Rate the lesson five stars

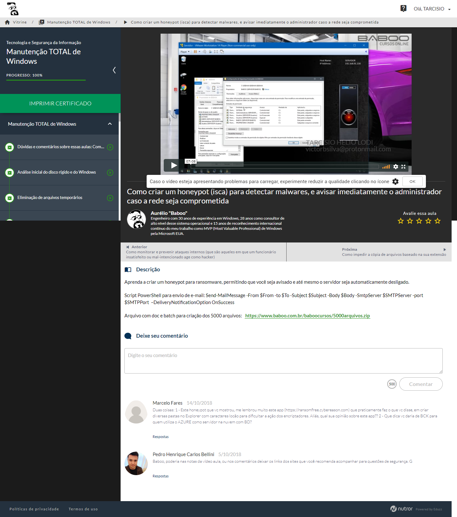437,221
